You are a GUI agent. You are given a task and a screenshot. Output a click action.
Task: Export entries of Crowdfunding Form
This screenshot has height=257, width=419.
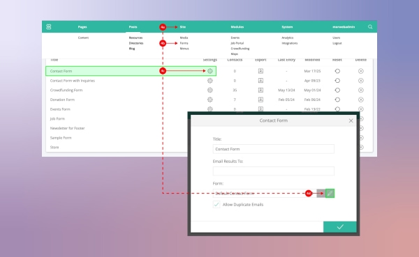click(260, 90)
